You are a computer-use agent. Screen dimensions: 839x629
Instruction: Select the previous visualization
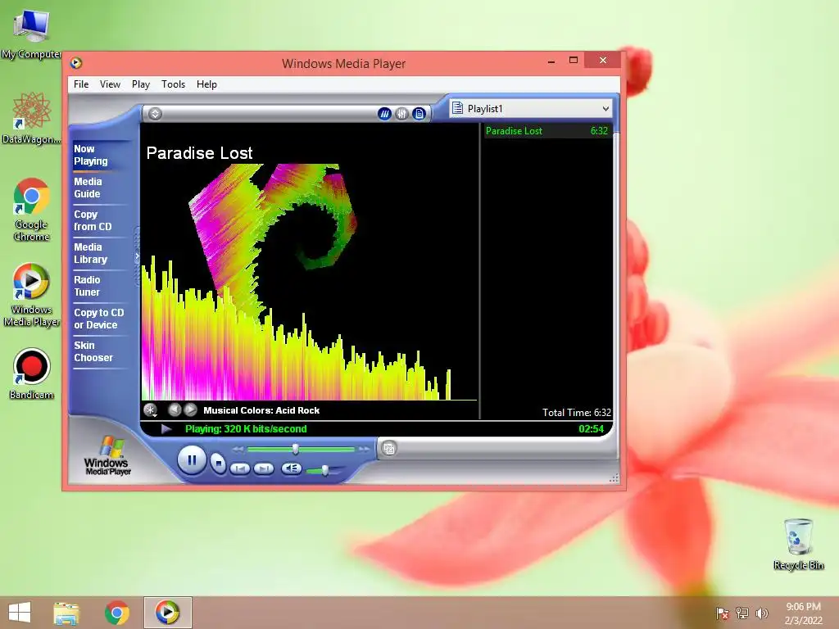174,410
